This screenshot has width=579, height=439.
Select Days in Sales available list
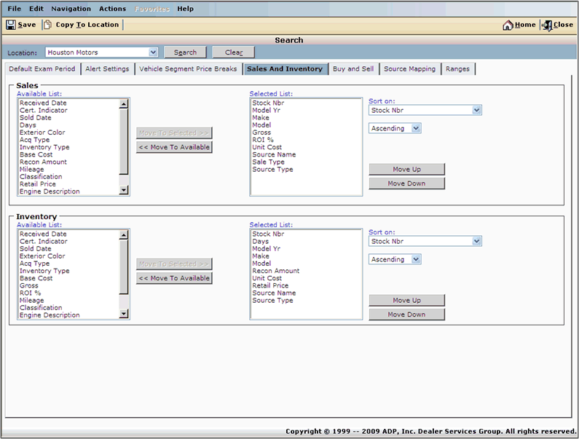click(28, 124)
